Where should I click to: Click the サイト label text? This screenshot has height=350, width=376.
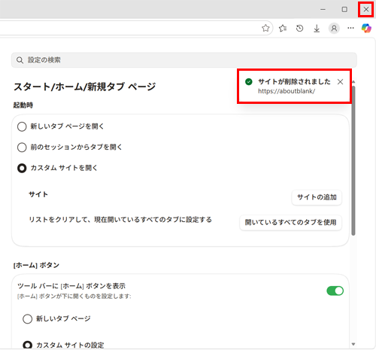click(x=38, y=194)
